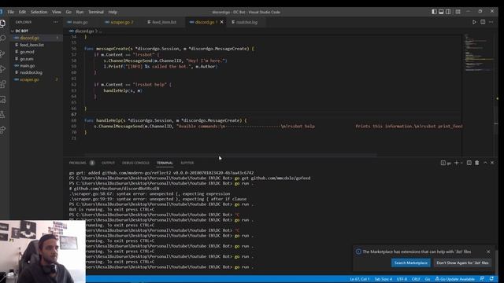Click Don't Show Again for '.list' files
Viewport: 504px width, 283px height.
[462, 263]
